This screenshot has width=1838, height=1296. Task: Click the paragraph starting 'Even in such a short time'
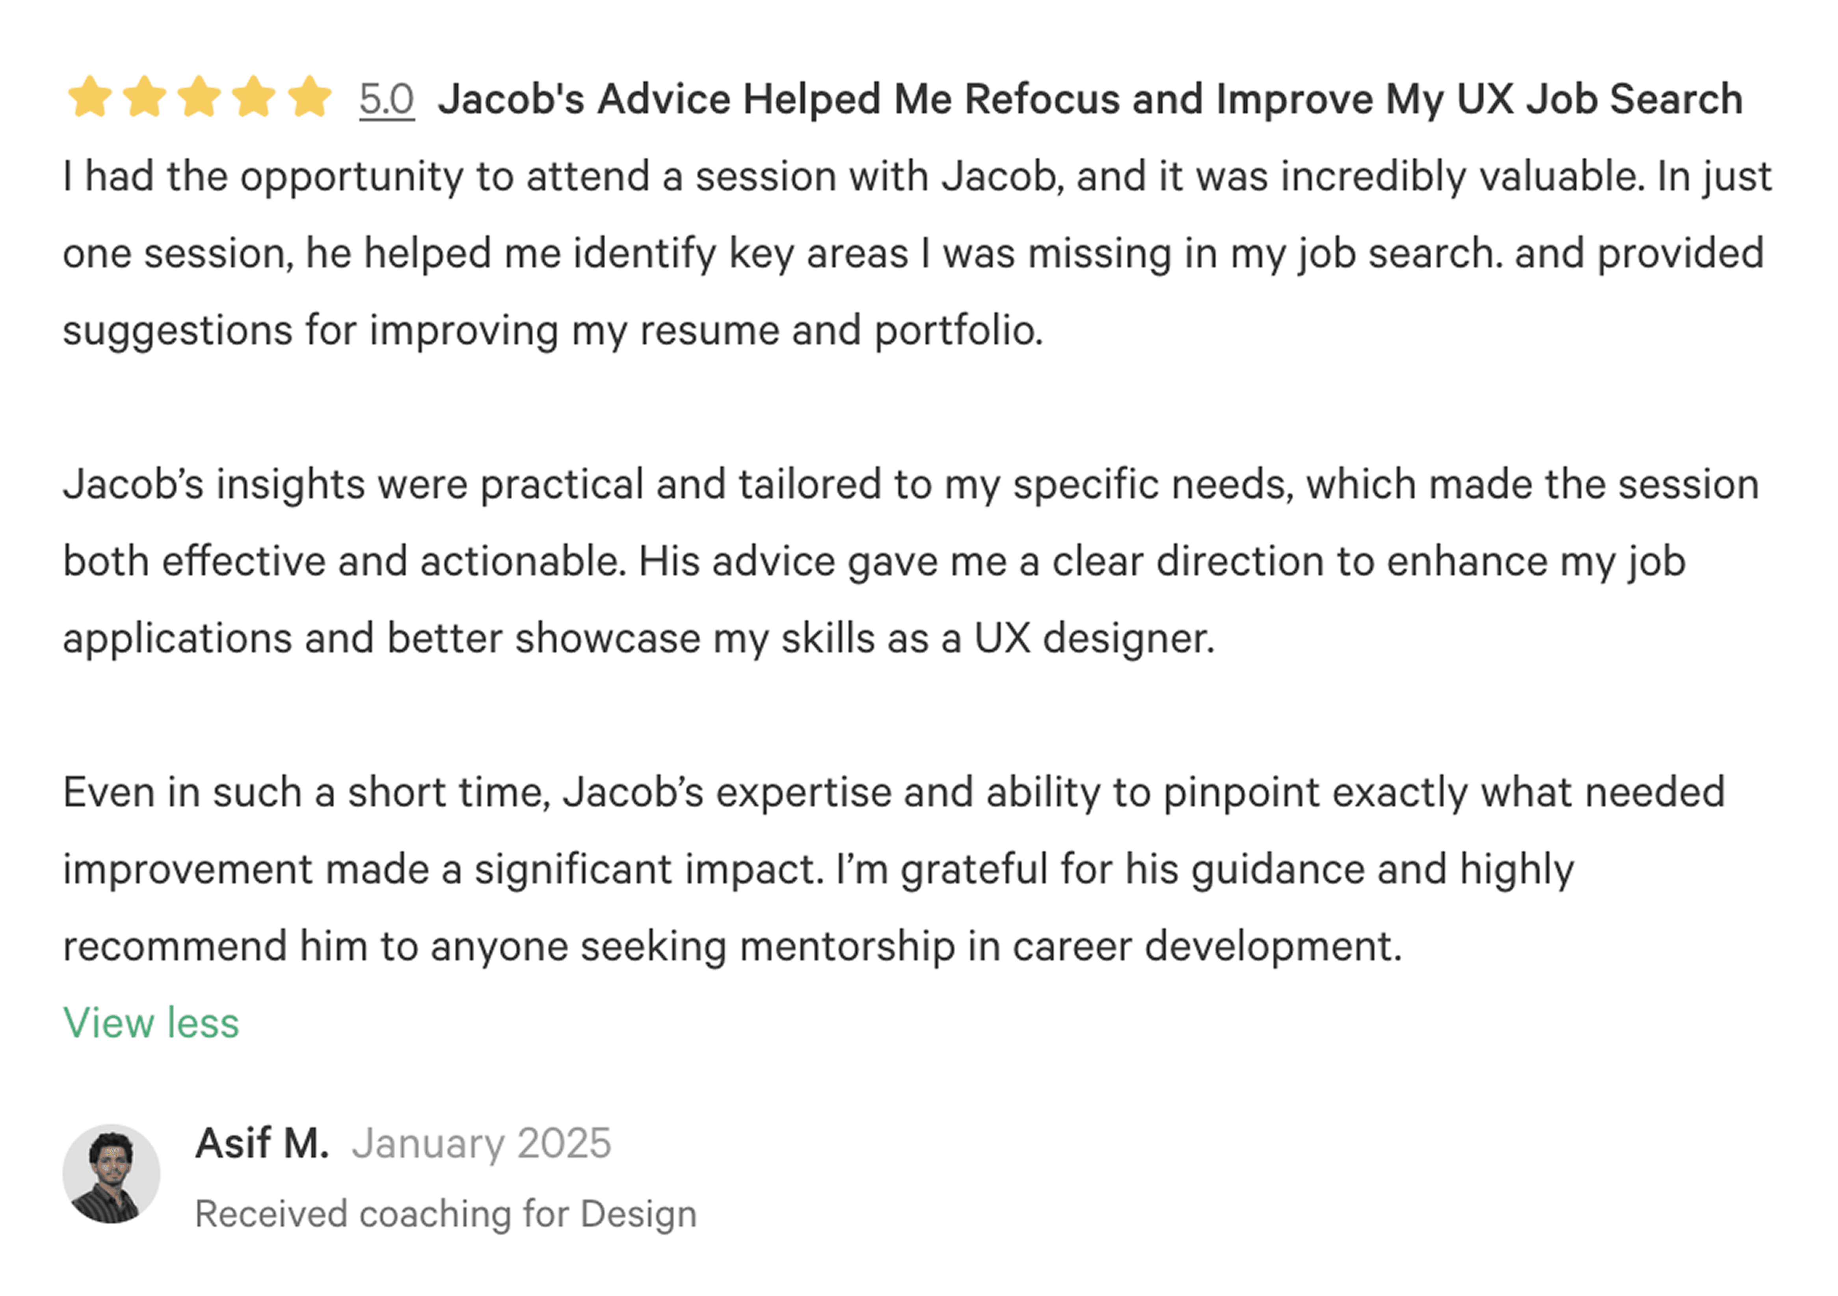894,870
